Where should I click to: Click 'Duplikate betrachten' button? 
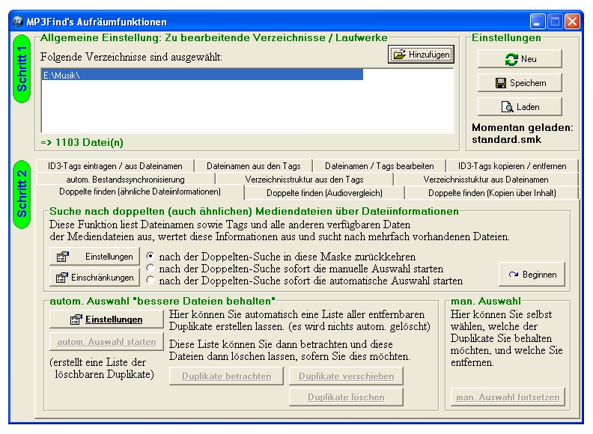coord(226,376)
